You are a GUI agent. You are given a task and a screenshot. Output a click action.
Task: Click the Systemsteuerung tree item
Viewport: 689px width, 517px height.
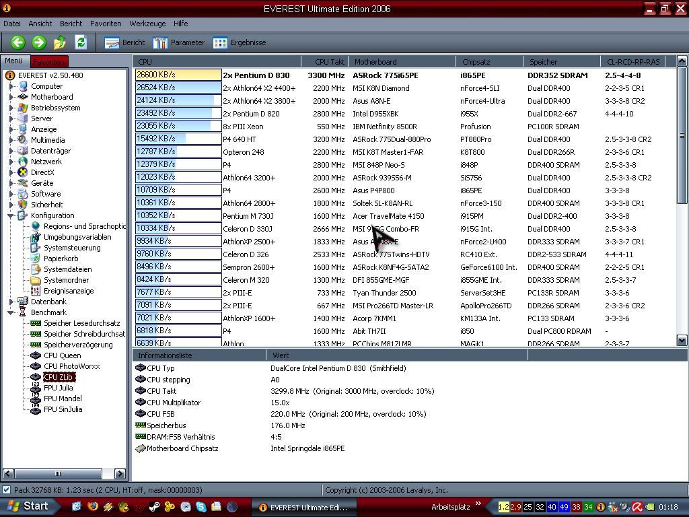click(x=72, y=248)
